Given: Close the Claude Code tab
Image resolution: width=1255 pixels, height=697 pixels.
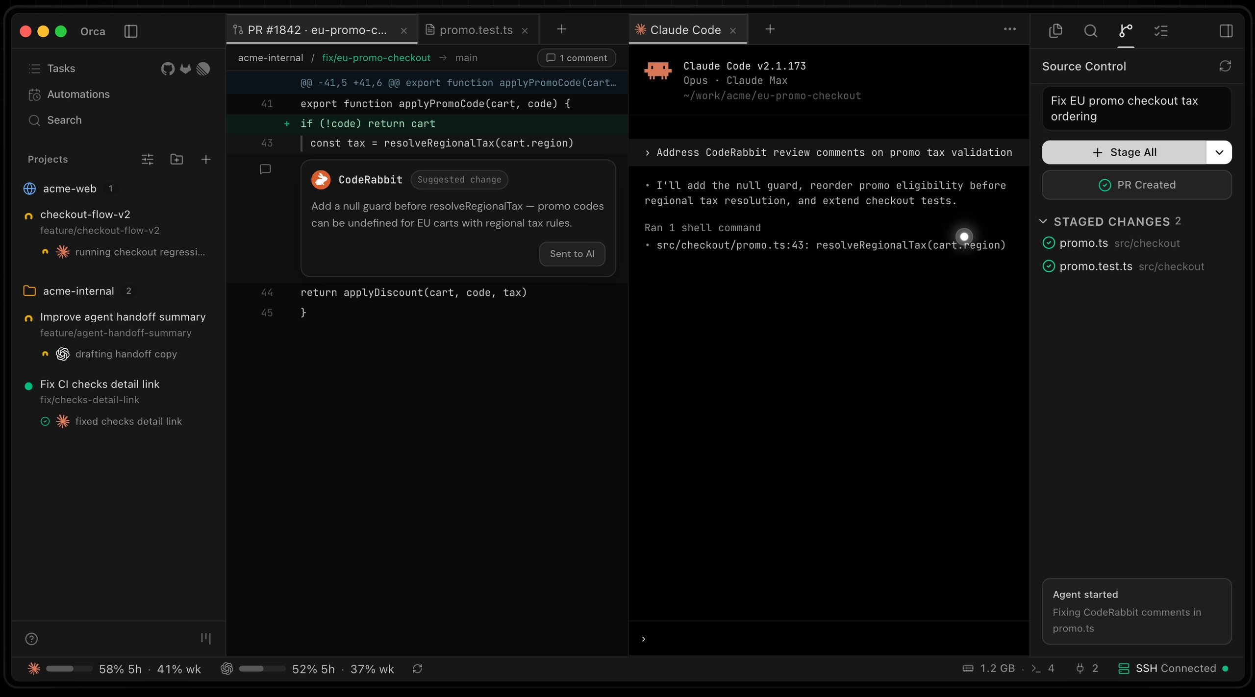Looking at the screenshot, I should [x=733, y=30].
